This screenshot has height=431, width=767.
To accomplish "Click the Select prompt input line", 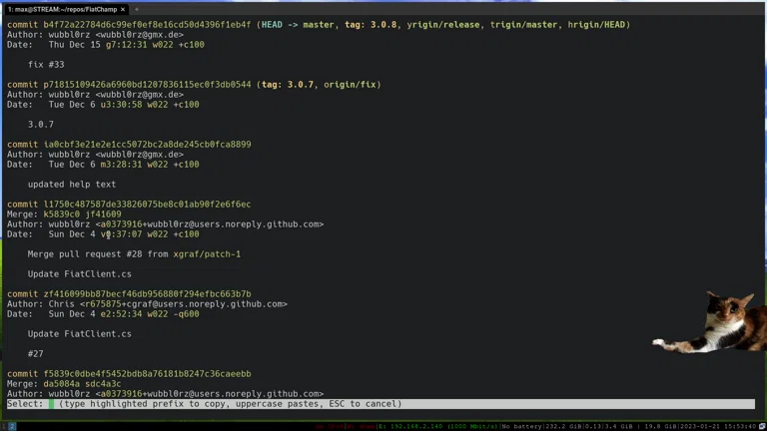I will (381, 404).
